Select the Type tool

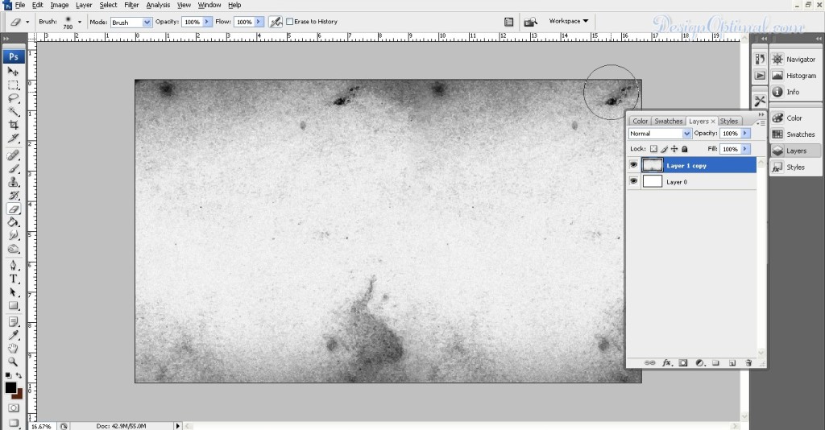point(13,279)
